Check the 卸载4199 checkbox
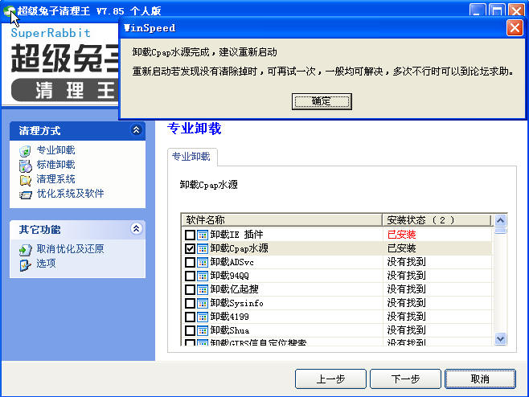The width and height of the screenshot is (529, 397). point(190,317)
